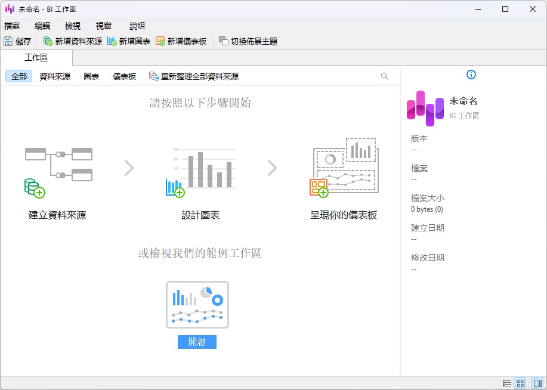This screenshot has height=390, width=547.
Task: Click the 開啟 sample workspace button
Action: point(197,342)
